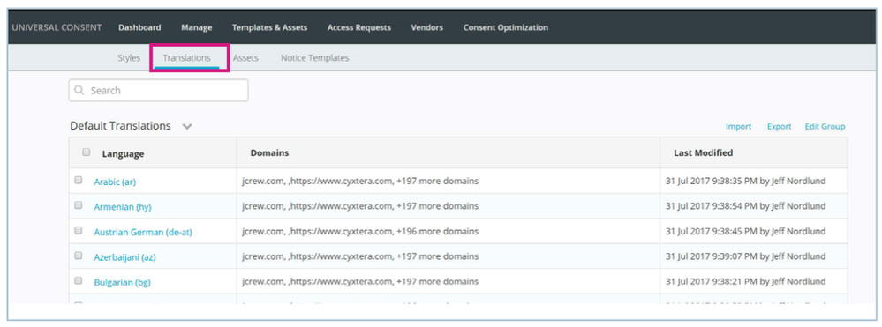Screen dimensions: 882x327
Task: Click Armenian row domains cell
Action: tap(448, 206)
